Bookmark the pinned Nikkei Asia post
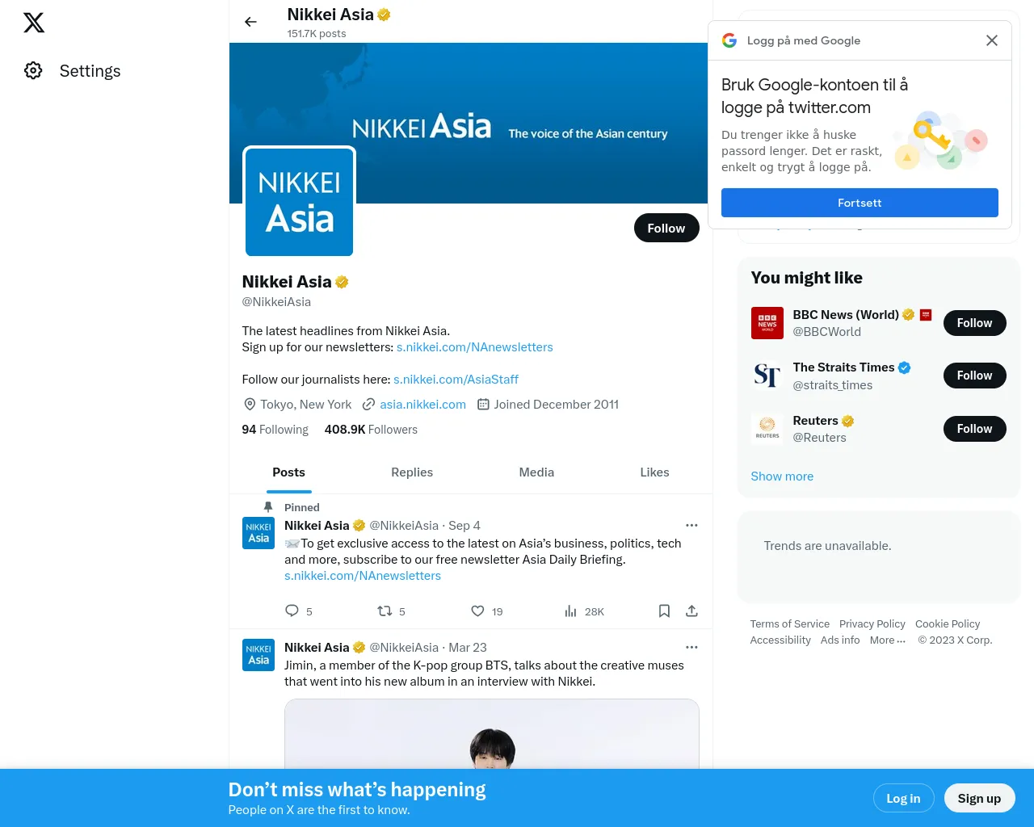 click(x=664, y=611)
